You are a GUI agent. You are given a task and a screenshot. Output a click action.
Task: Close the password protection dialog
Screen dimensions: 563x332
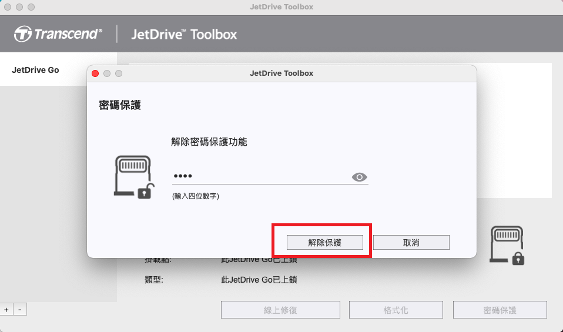point(95,73)
